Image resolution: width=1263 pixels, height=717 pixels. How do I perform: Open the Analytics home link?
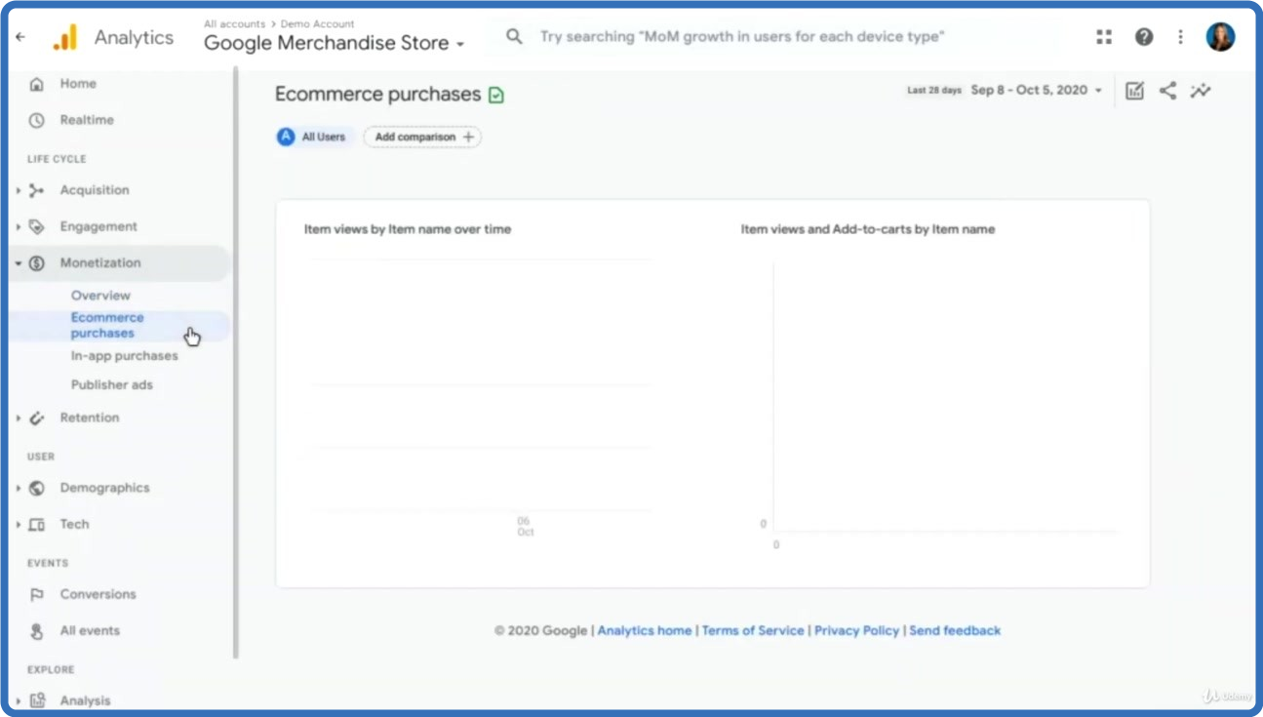[x=645, y=631]
